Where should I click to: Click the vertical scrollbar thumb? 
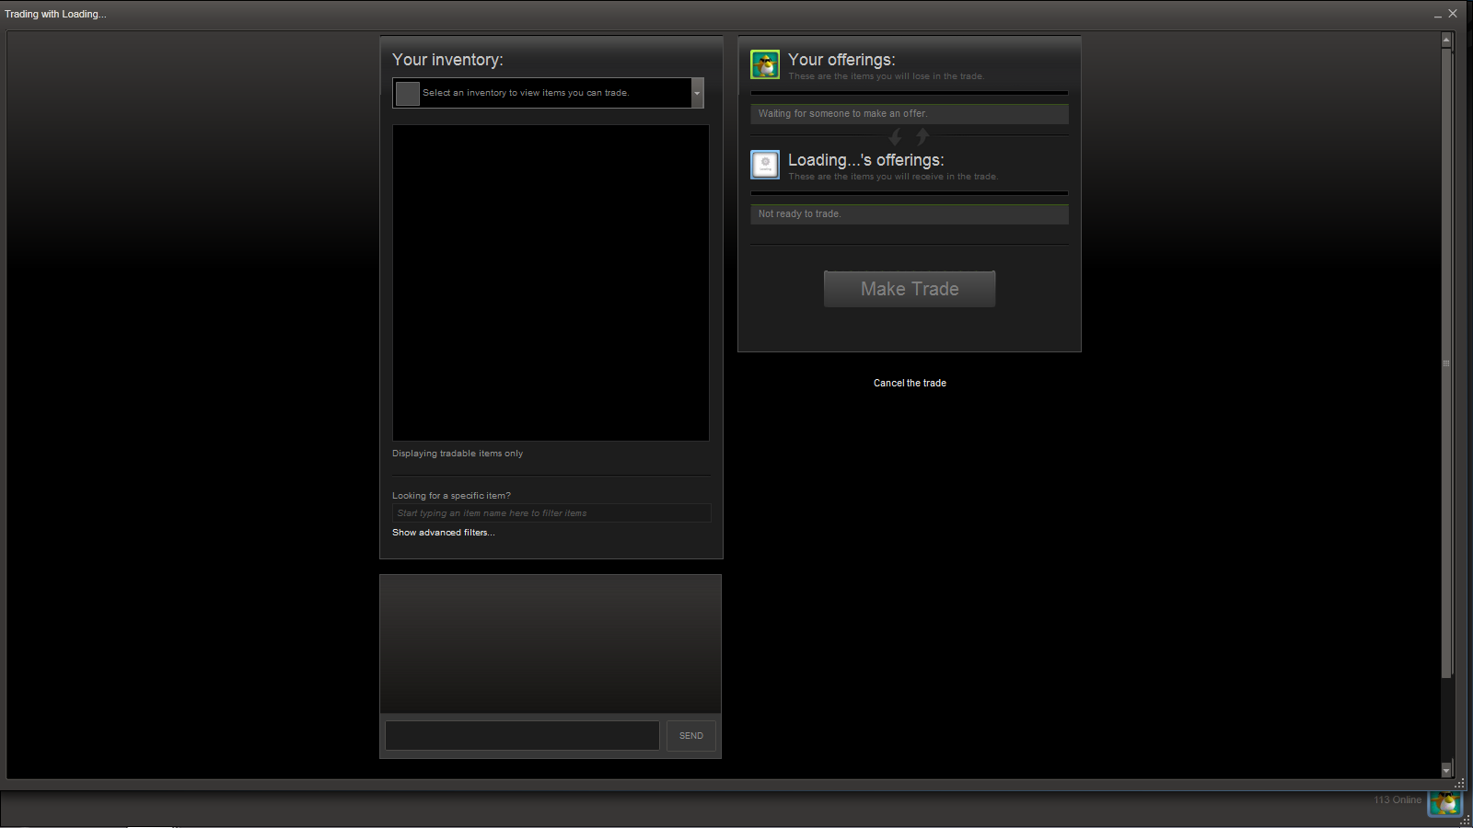click(x=1446, y=363)
